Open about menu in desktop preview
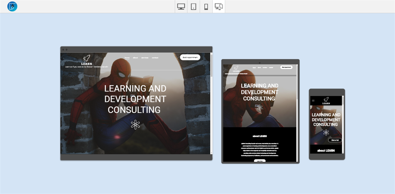This screenshot has width=395, height=194. click(x=135, y=58)
